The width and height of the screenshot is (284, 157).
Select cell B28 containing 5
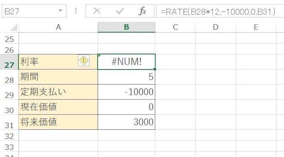click(x=126, y=77)
